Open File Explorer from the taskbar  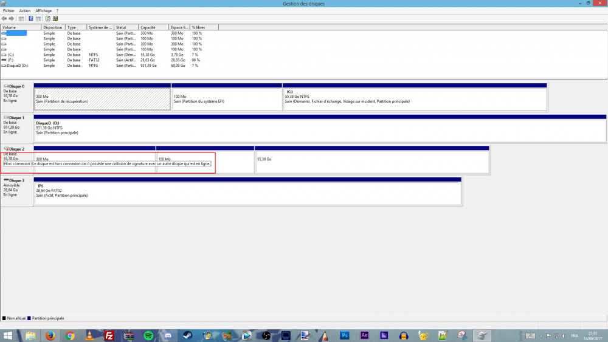[x=30, y=336]
